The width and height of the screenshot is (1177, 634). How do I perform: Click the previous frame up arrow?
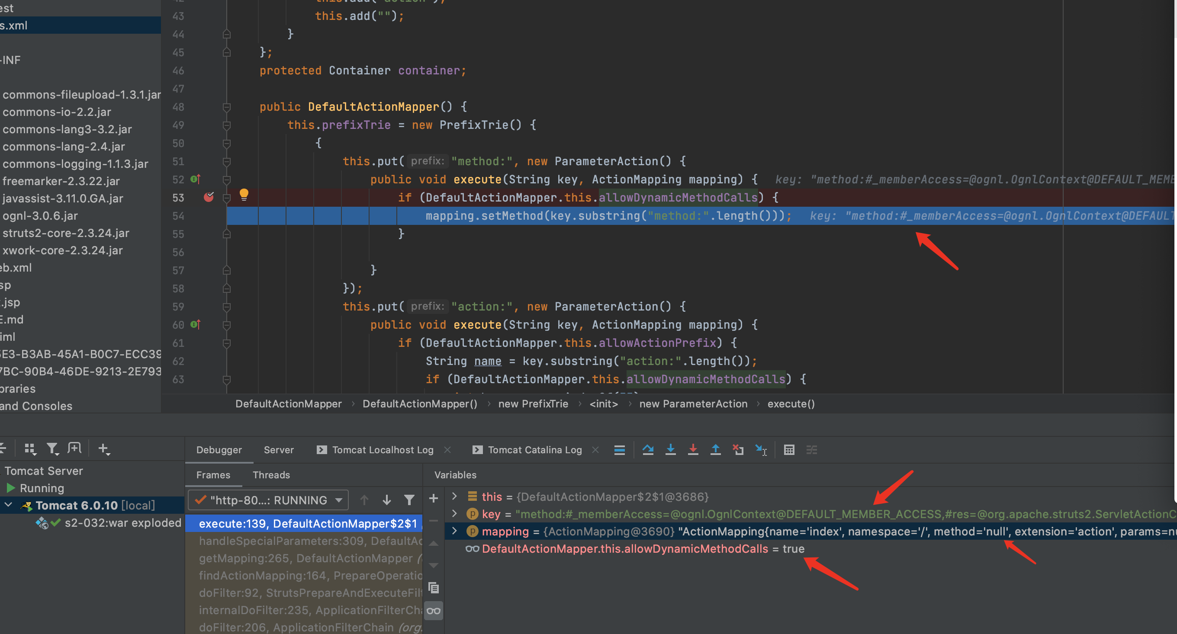364,500
